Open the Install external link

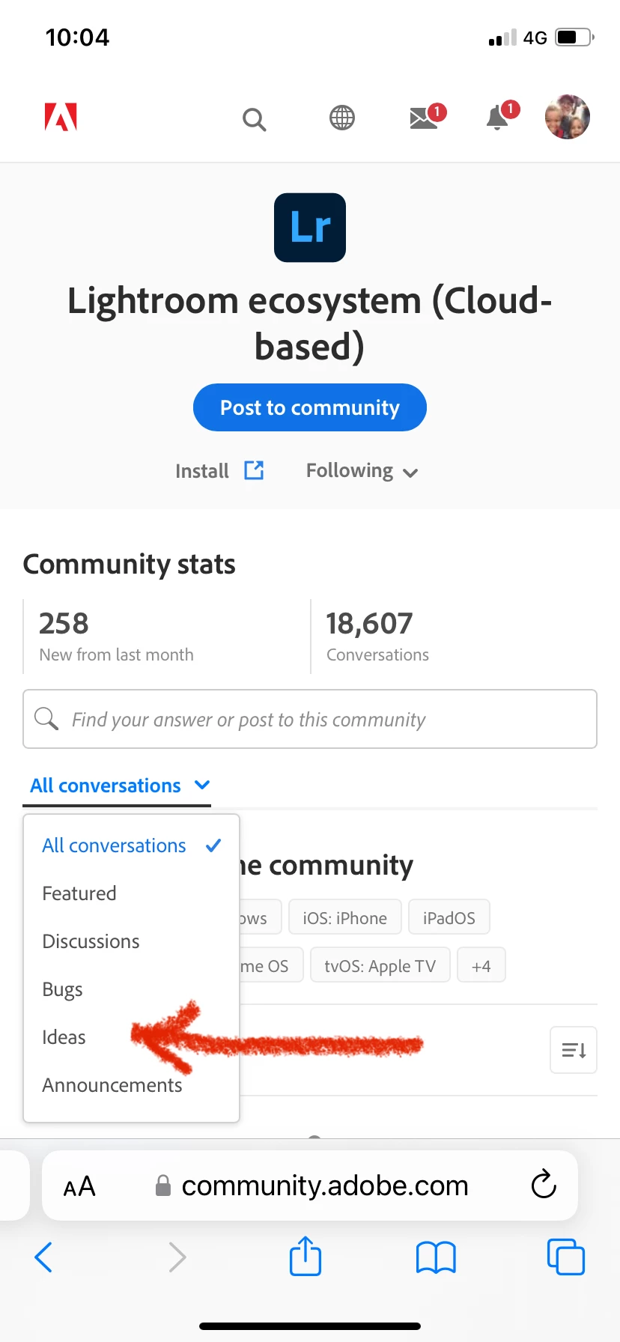219,471
